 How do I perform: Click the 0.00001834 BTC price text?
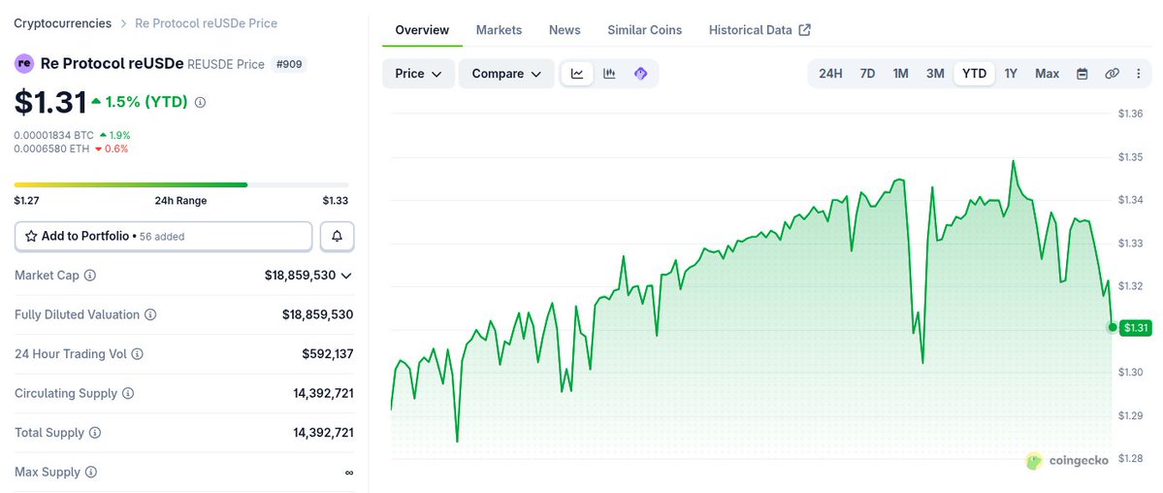click(x=54, y=135)
